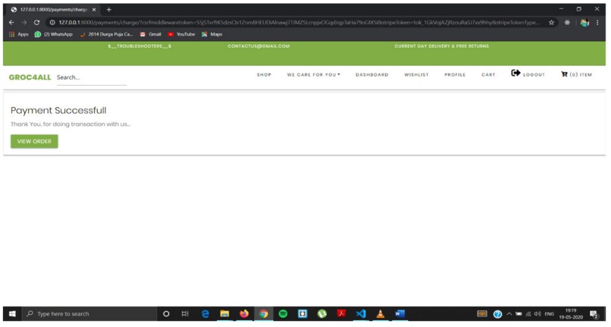
Task: Open Chrome's three-dot menu
Action: pos(597,23)
